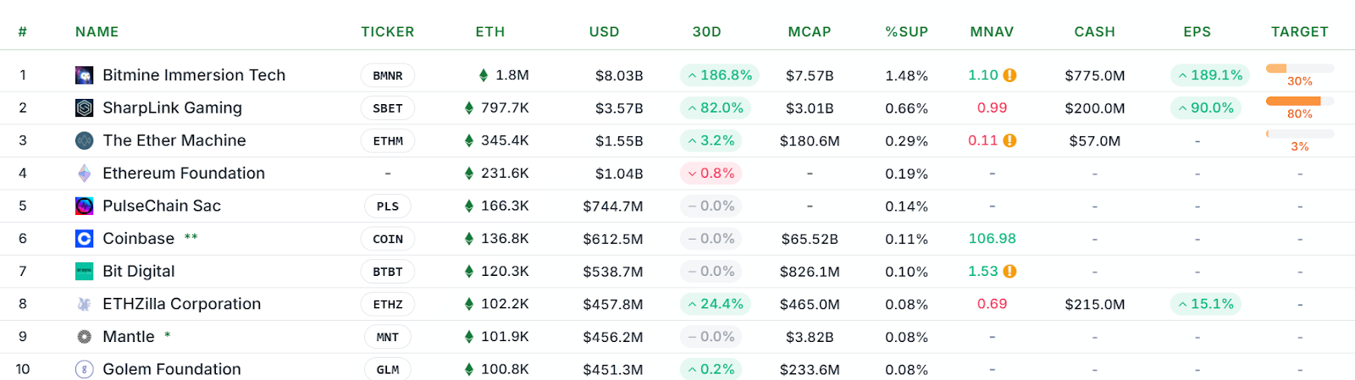Click the orange warning icon beside Bitmine MNAV
1355x380 pixels.
1009,75
